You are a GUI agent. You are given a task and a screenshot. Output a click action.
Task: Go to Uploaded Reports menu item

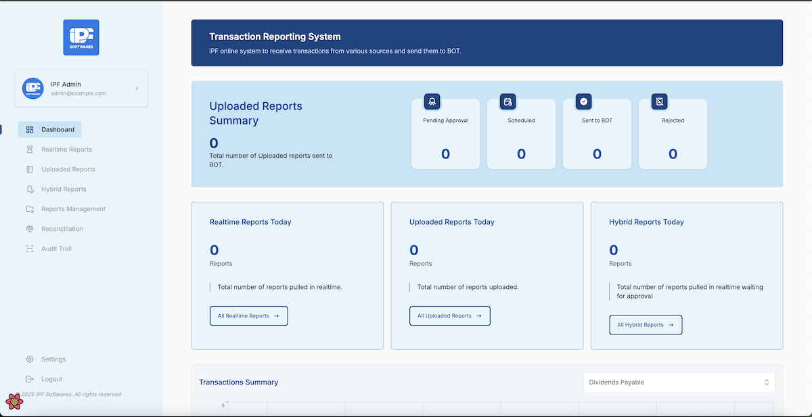click(68, 169)
